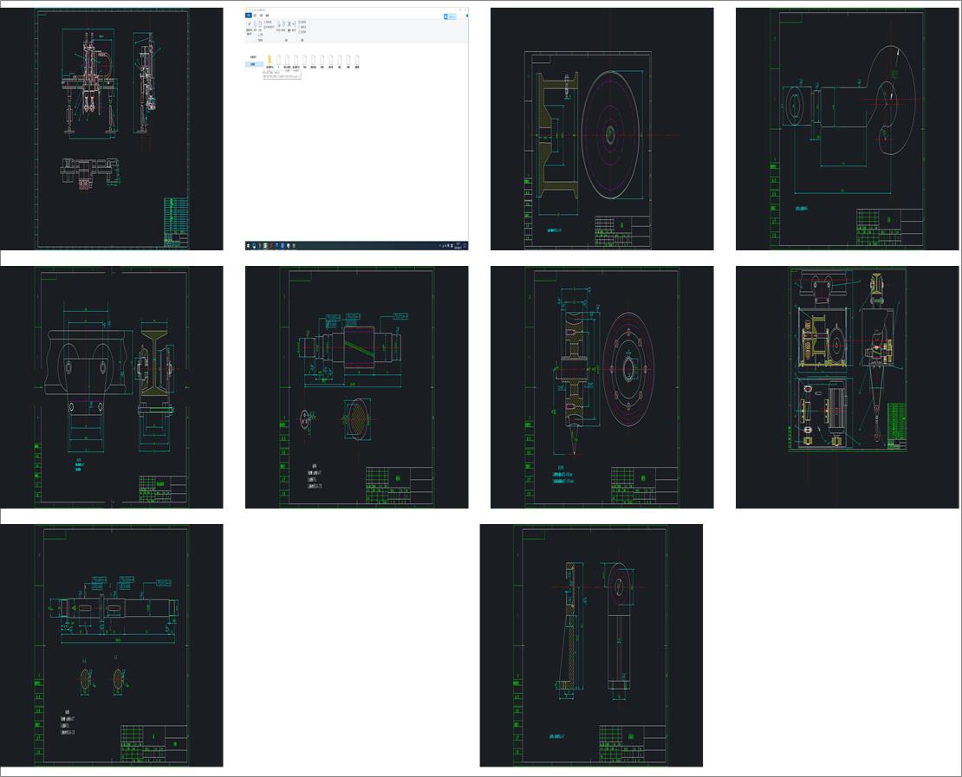Click the delete X icon in explorer ribbon
The height and width of the screenshot is (777, 962).
(289, 24)
